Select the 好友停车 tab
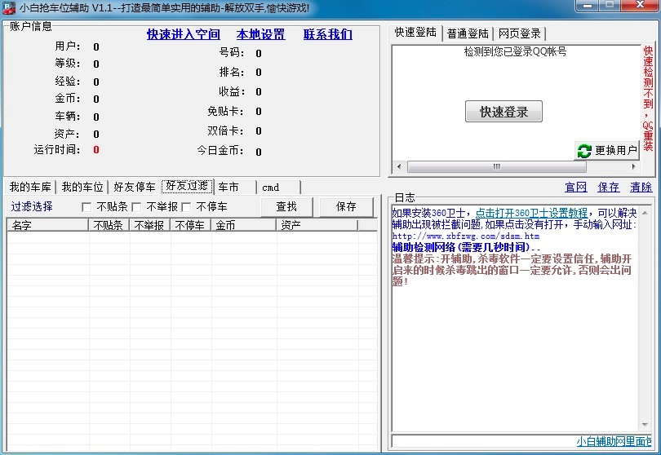The height and width of the screenshot is (455, 661). pyautogui.click(x=135, y=187)
